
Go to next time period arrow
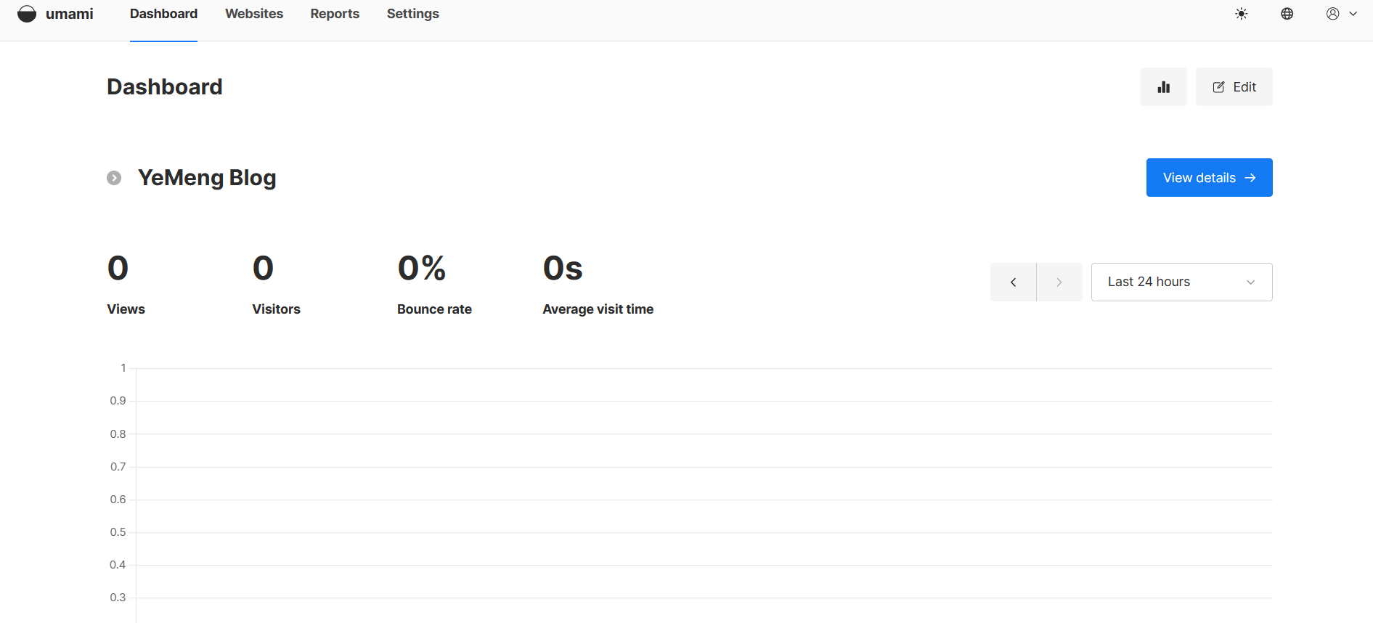pyautogui.click(x=1059, y=282)
